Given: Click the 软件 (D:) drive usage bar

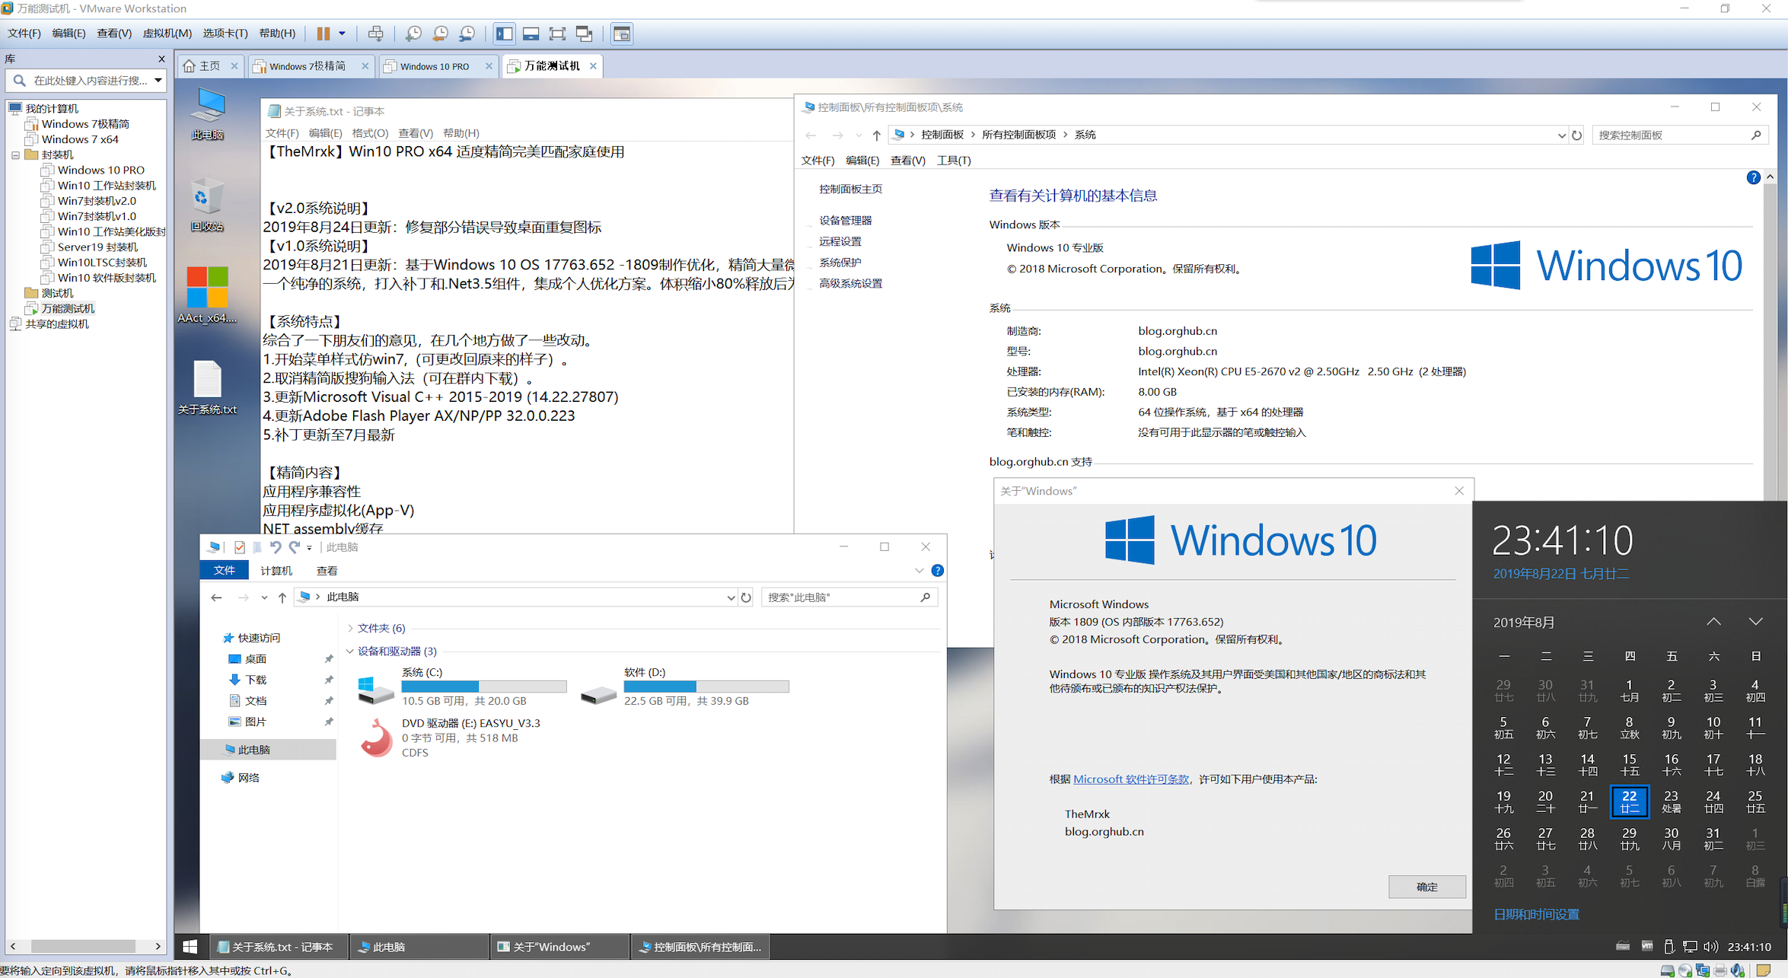Looking at the screenshot, I should (x=706, y=687).
